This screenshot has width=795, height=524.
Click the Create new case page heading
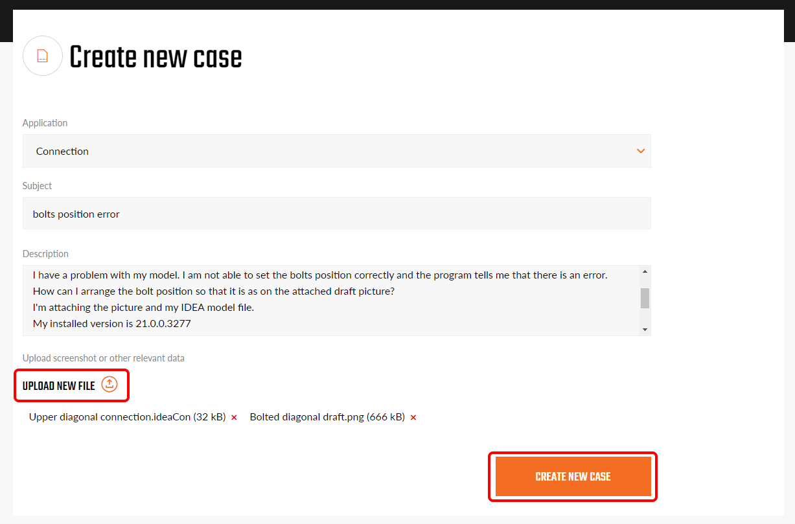pyautogui.click(x=156, y=58)
